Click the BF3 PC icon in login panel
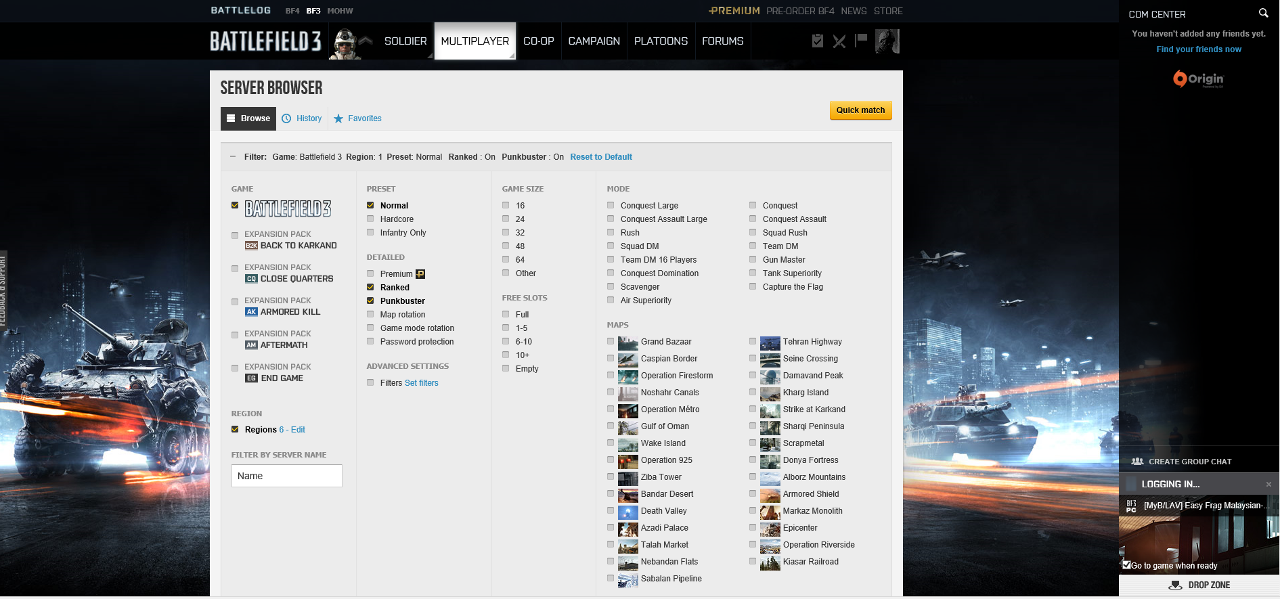Image resolution: width=1280 pixels, height=599 pixels. point(1131,506)
